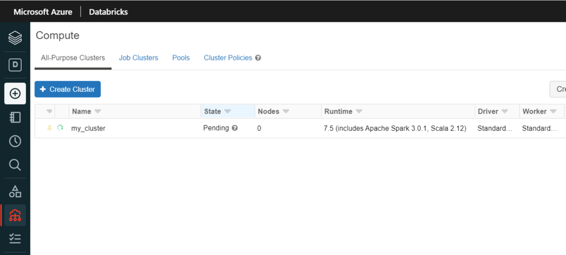Select the Compute clusters icon in sidebar

pyautogui.click(x=15, y=215)
